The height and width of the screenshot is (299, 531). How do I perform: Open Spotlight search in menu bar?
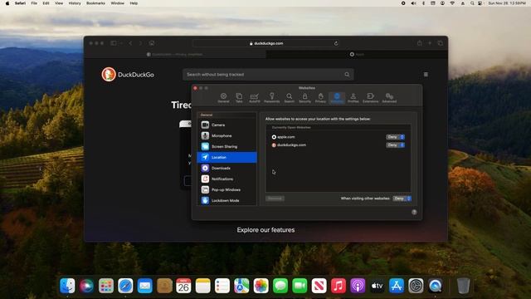click(472, 3)
